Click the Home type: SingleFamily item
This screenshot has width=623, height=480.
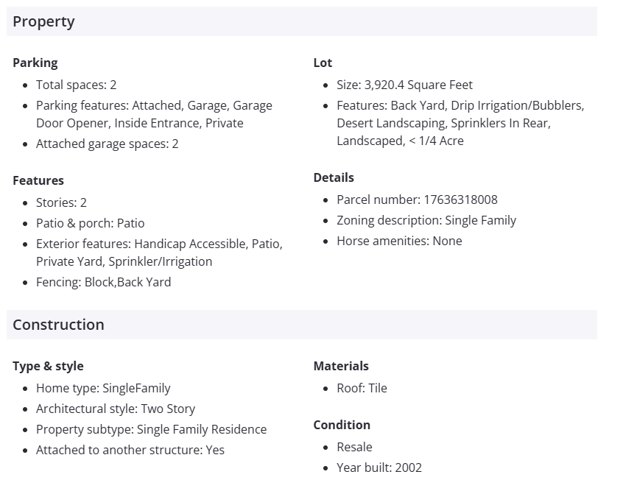[103, 388]
